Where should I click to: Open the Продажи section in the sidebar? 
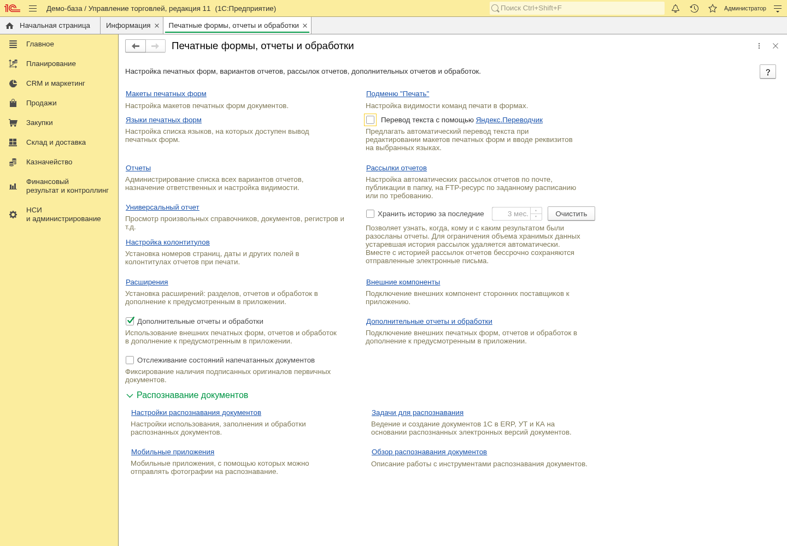pos(59,103)
